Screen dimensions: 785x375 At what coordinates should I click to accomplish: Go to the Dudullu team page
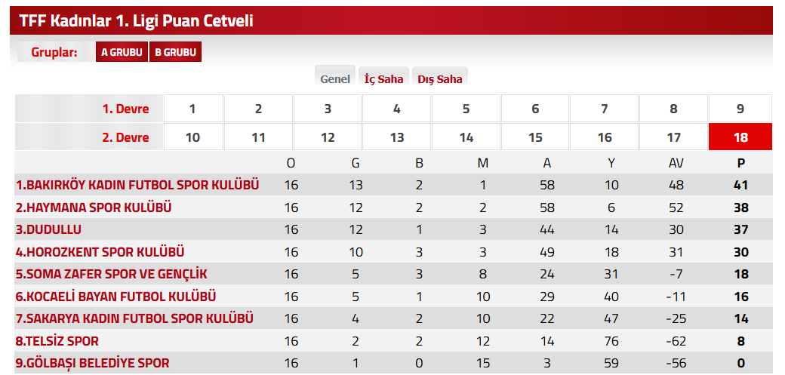tap(48, 229)
